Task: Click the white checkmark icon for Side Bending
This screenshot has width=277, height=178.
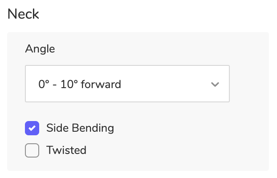Action: click(32, 129)
